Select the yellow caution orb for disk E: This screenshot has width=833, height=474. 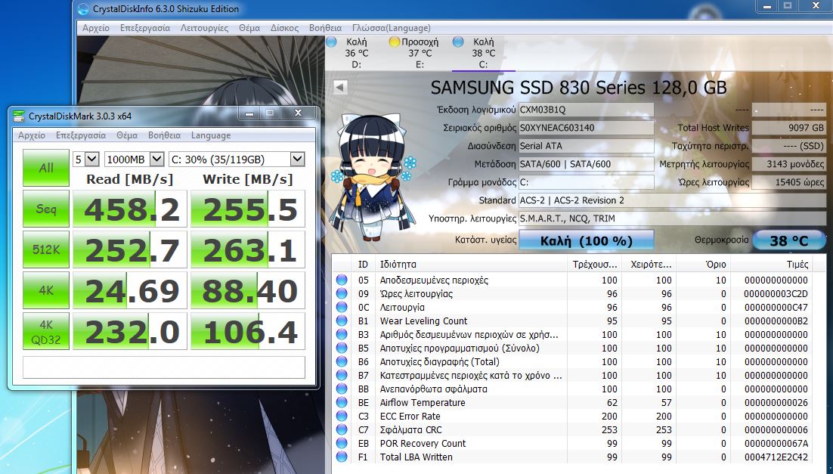click(394, 42)
